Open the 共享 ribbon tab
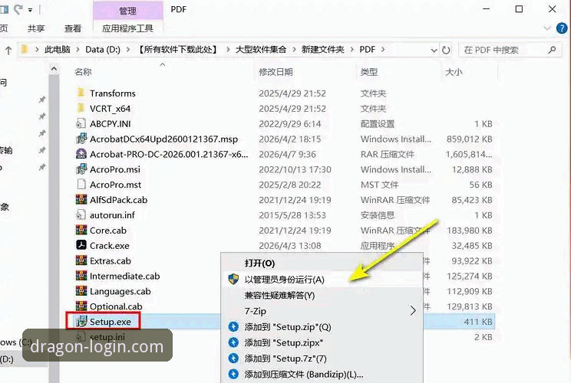Image resolution: width=571 pixels, height=383 pixels. click(36, 28)
